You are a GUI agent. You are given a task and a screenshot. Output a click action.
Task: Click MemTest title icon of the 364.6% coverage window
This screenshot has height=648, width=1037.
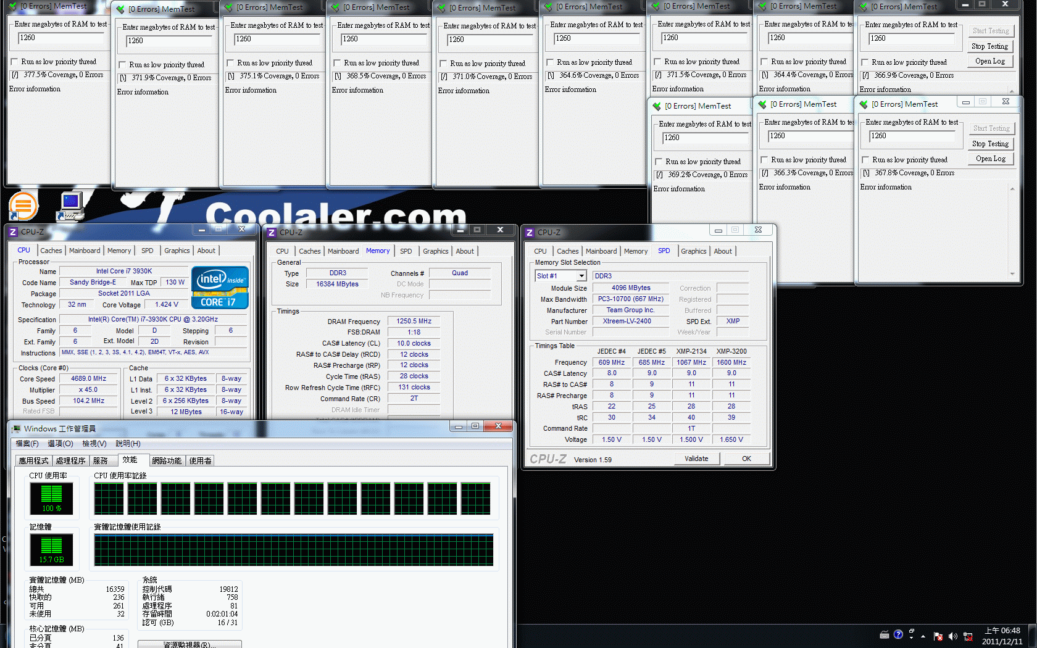coord(548,7)
